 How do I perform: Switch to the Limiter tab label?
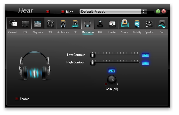(112, 32)
